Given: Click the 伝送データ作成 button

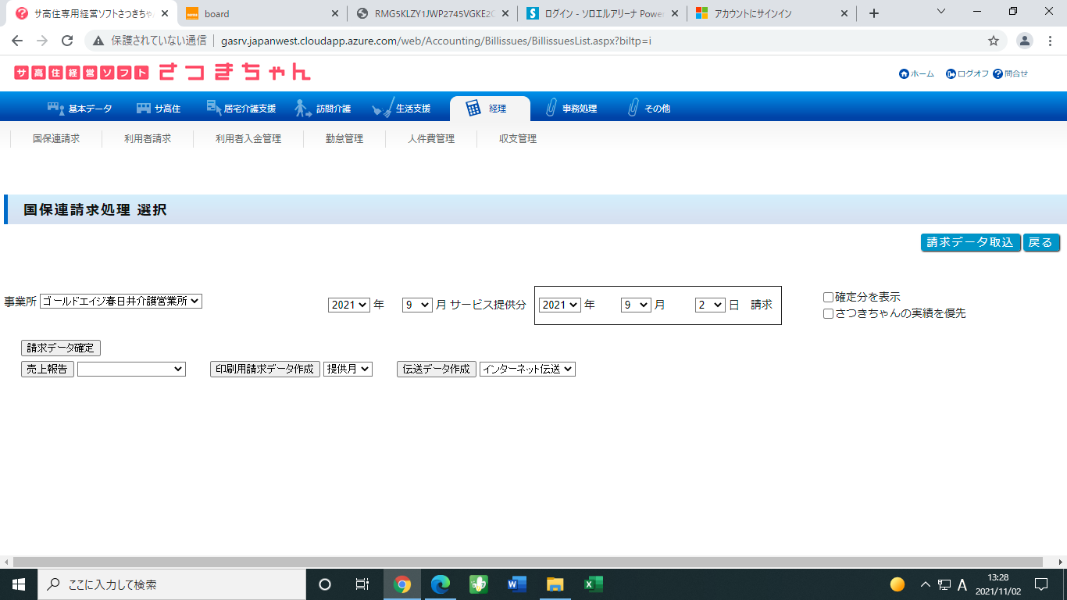Looking at the screenshot, I should coord(437,369).
